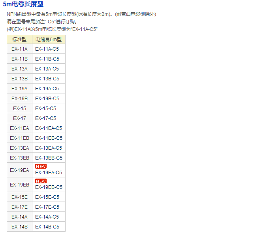Select the 标准型 column header

[19, 39]
